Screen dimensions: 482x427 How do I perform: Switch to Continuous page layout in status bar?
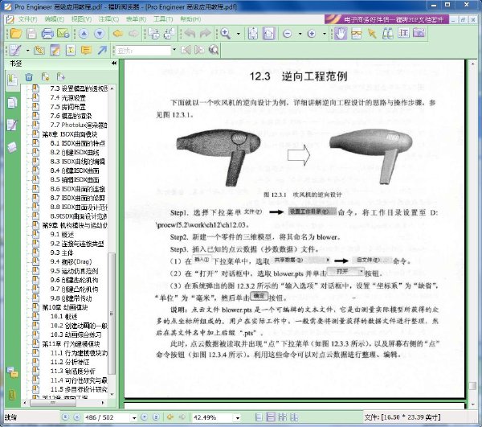tap(271, 417)
